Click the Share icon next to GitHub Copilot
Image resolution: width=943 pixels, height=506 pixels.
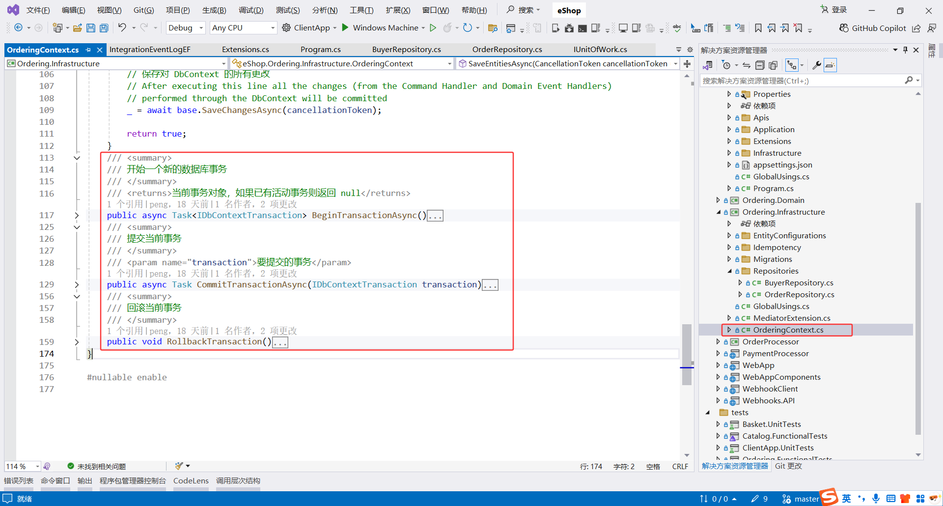pyautogui.click(x=916, y=28)
